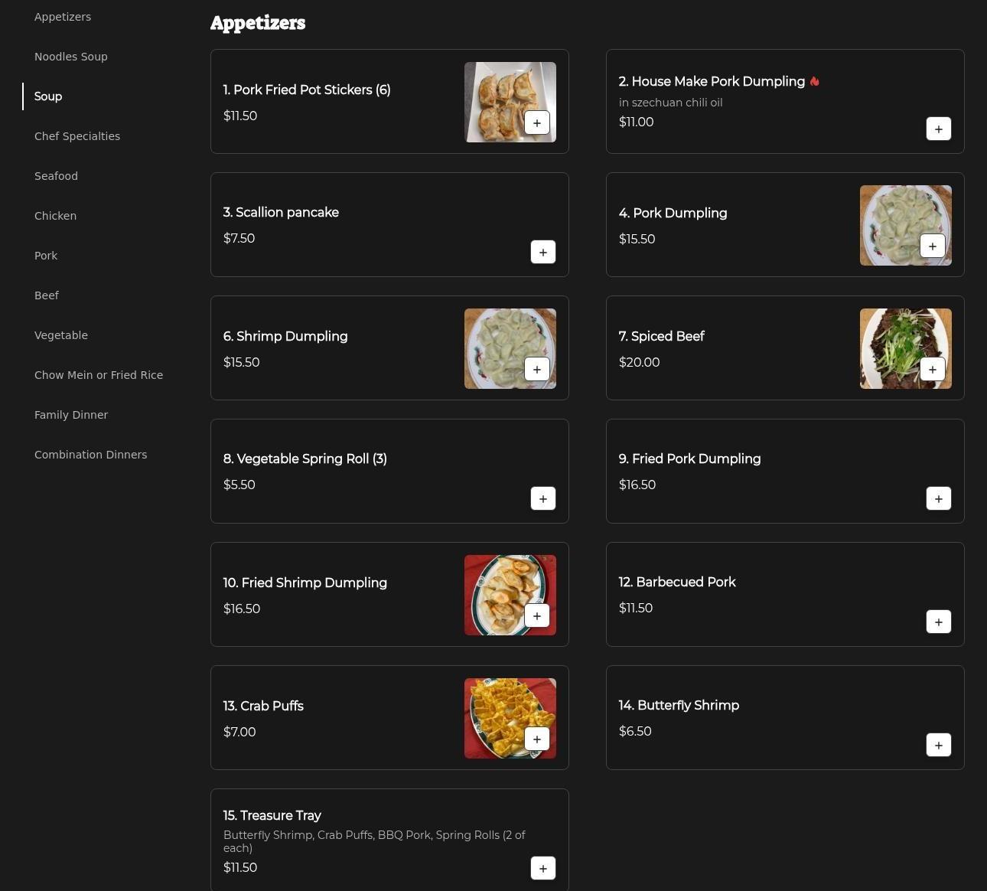Select the Family Dinner category
Image resolution: width=987 pixels, height=891 pixels.
[x=71, y=415]
